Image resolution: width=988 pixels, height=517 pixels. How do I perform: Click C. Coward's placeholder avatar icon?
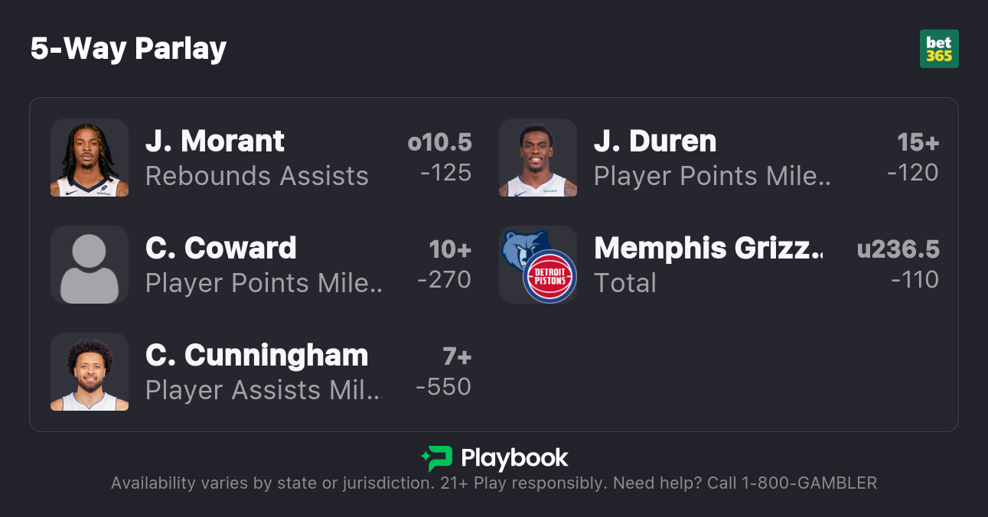pos(90,265)
